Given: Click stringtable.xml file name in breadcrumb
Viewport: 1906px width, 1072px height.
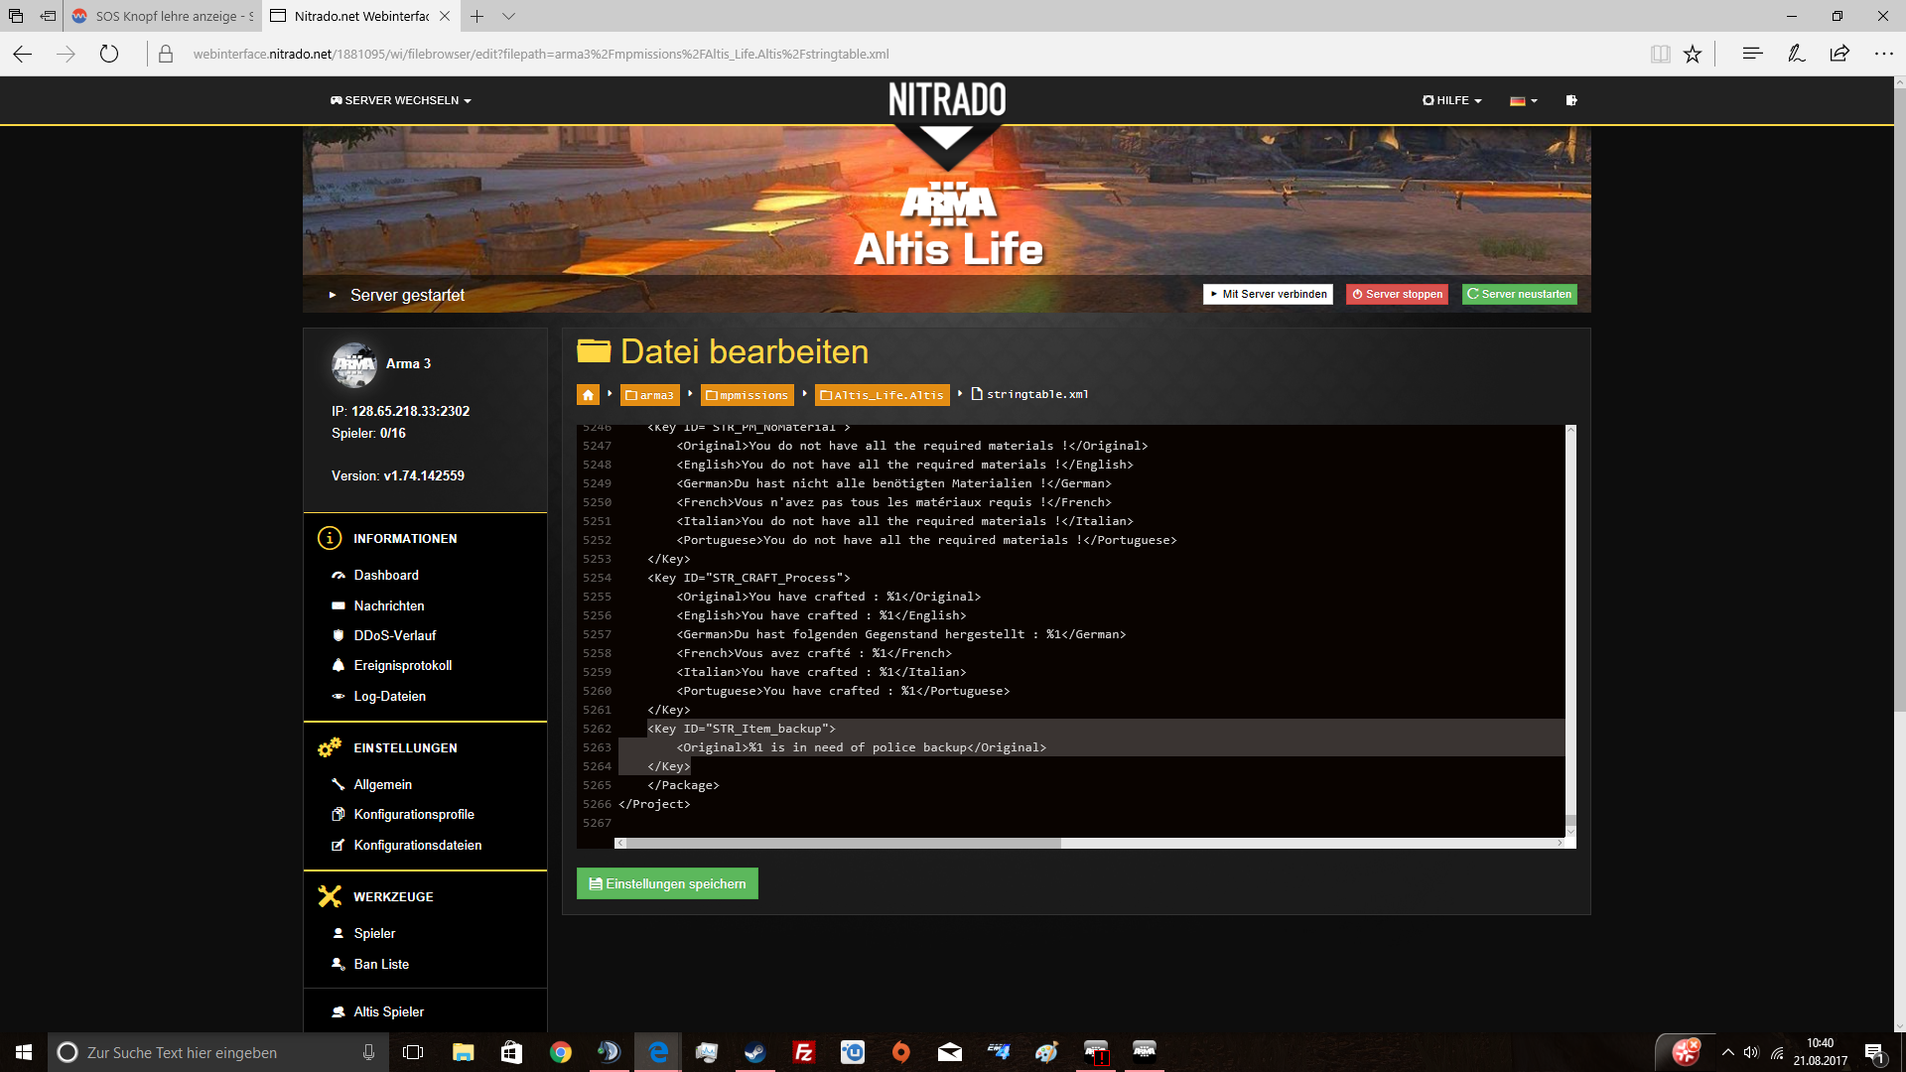Looking at the screenshot, I should point(1037,394).
